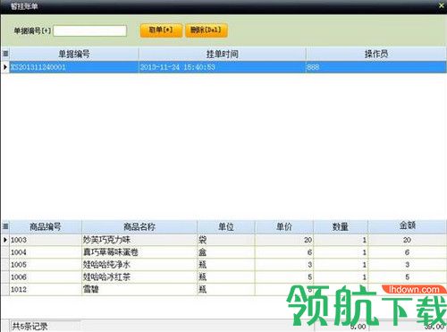
Task: Click the 共5条记录 record count
Action: coord(30,327)
